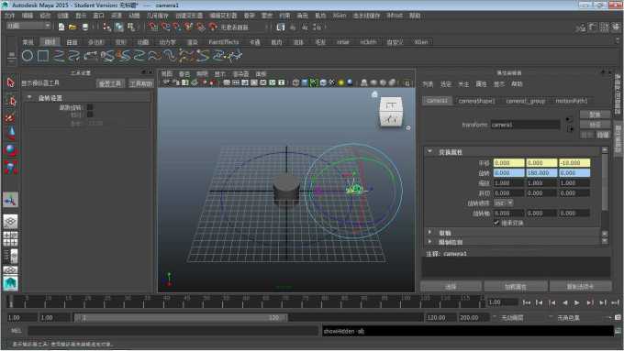Open the character set dropdown

[x=551, y=317]
